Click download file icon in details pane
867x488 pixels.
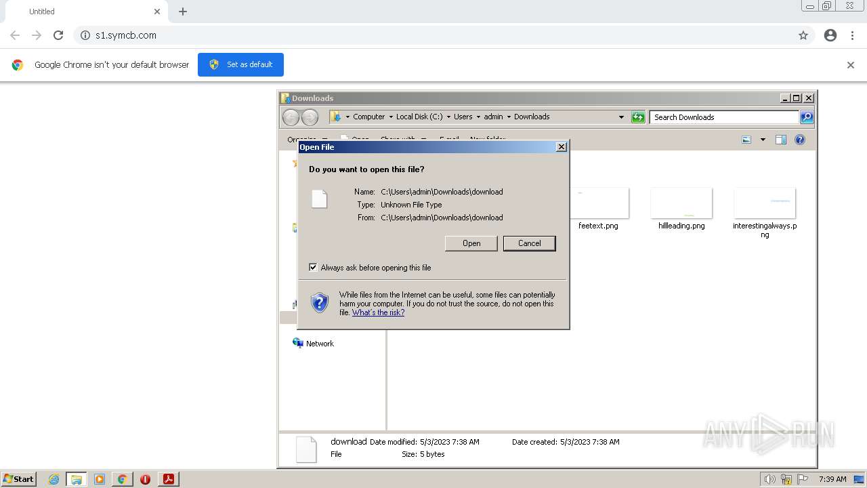click(x=306, y=449)
